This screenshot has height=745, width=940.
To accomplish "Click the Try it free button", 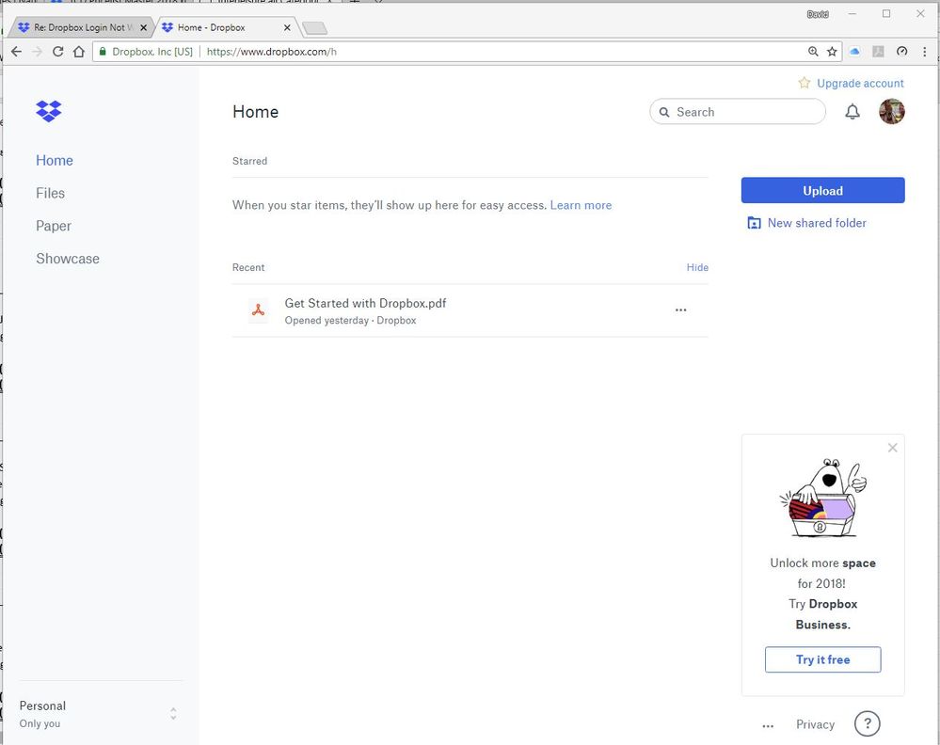I will click(x=822, y=659).
